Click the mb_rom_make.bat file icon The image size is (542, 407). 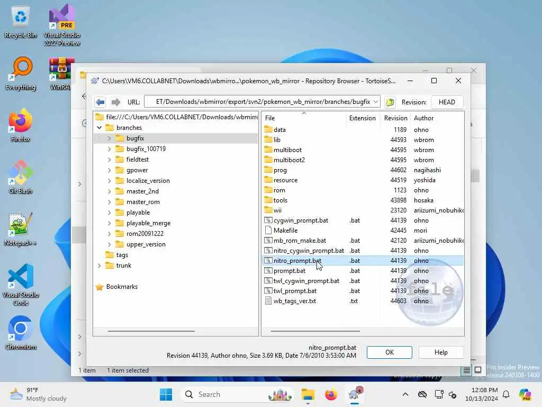coord(268,240)
